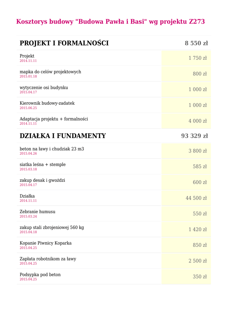228x322 pixels.
Task: Click the document title mentioning projektu Z273
Action: pos(110,22)
